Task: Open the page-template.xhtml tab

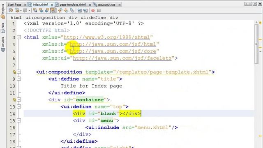Action: click(73, 5)
